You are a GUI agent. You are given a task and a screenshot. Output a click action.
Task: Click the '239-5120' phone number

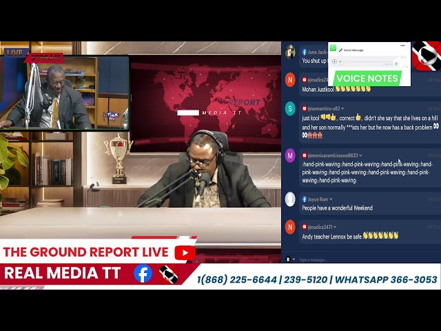pos(305,280)
